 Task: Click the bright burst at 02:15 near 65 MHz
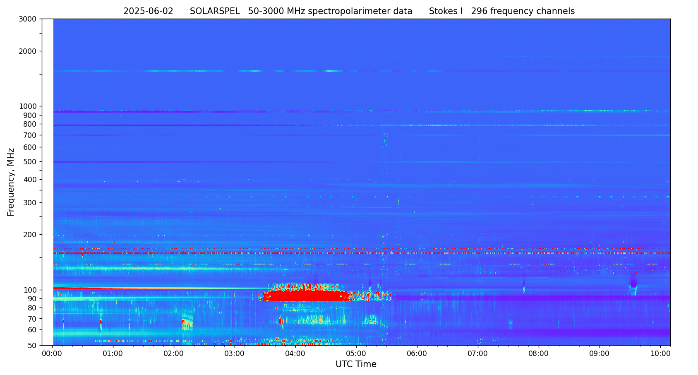[x=187, y=322]
